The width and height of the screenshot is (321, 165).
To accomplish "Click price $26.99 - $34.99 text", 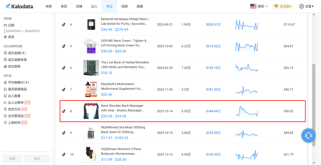I will [114, 116].
